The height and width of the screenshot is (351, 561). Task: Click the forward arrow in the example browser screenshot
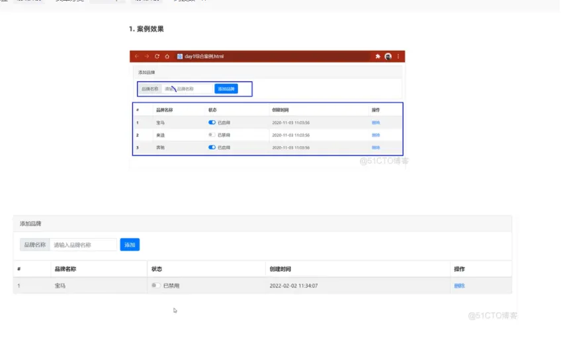coord(147,56)
